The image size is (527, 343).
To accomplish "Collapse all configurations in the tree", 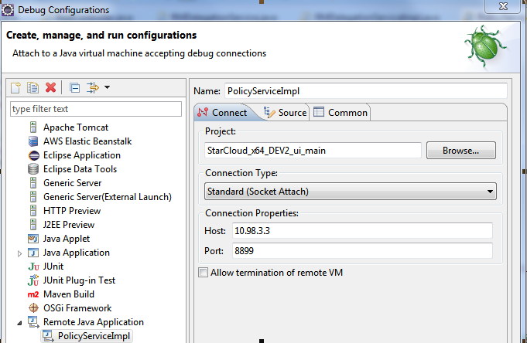I will pyautogui.click(x=74, y=88).
